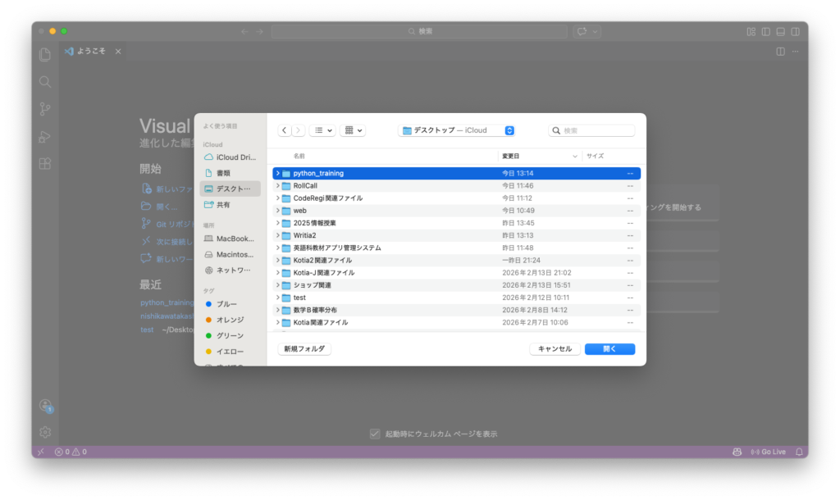
Task: Open Run and Debug view icon
Action: pos(45,136)
